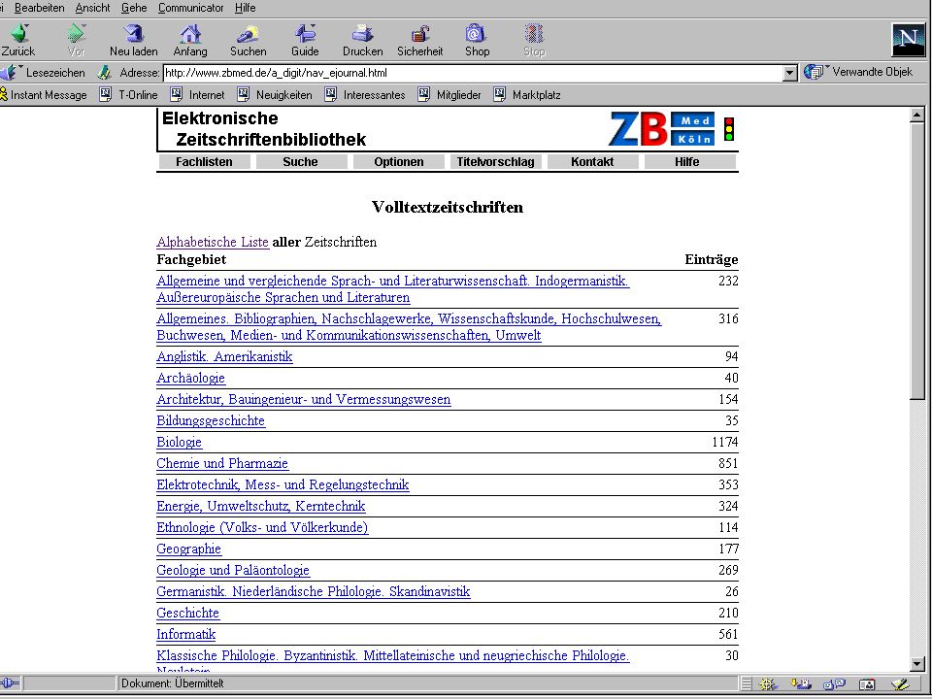Reload the page with Neu laden

[134, 41]
